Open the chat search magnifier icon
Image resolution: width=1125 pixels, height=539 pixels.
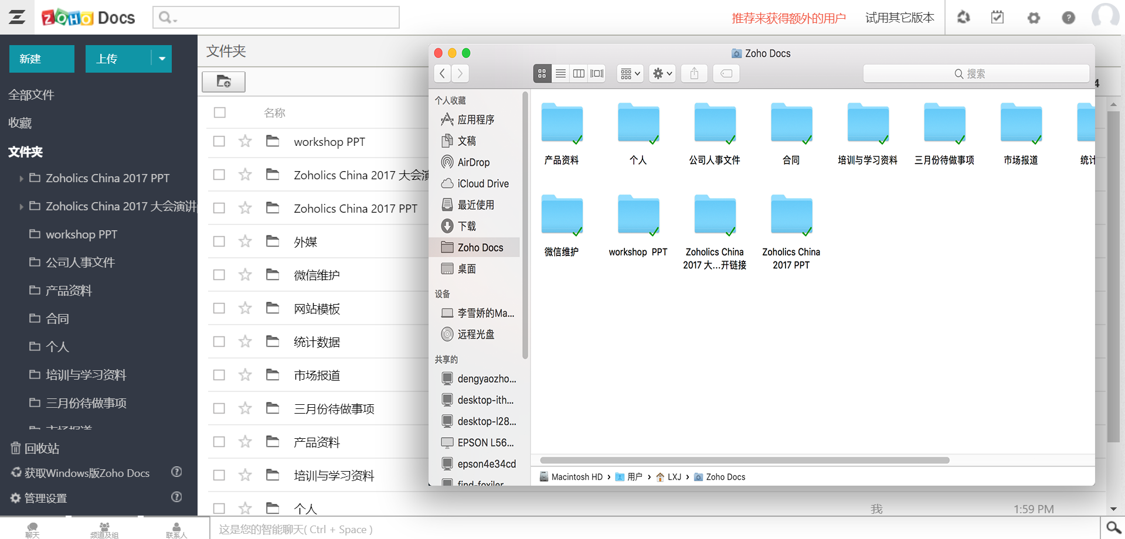[1113, 528]
